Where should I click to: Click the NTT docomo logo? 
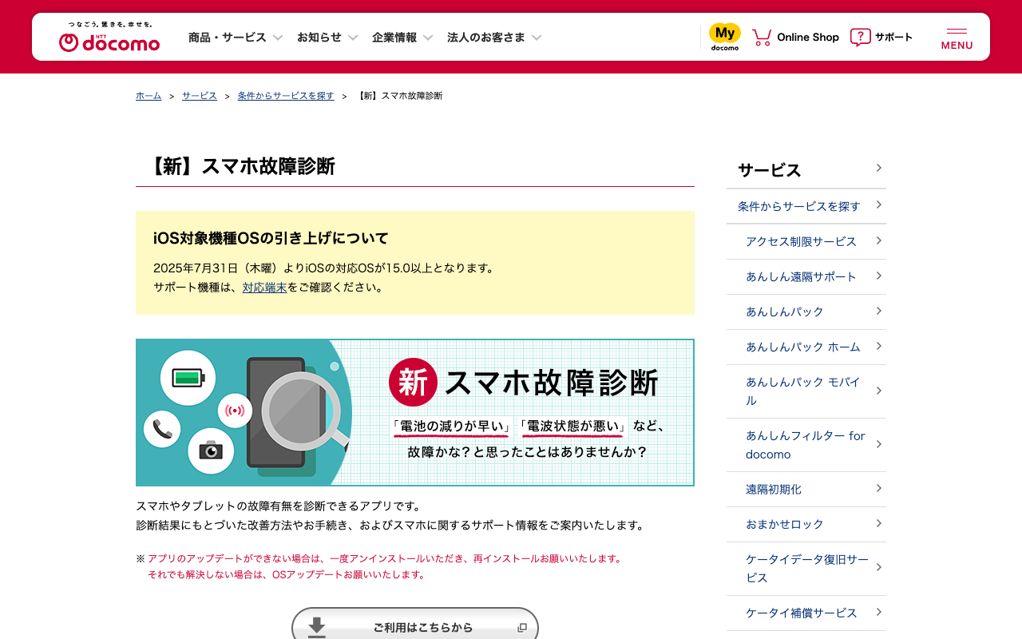coord(109,38)
